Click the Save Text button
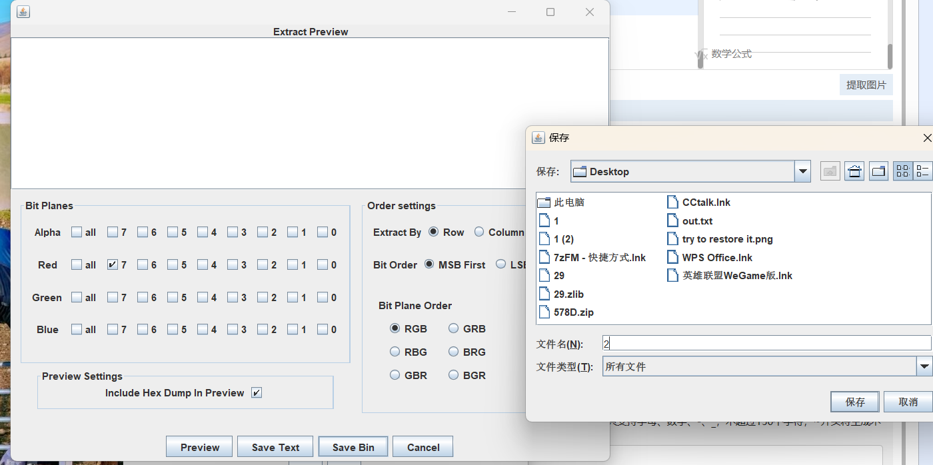This screenshot has width=933, height=465. [275, 447]
